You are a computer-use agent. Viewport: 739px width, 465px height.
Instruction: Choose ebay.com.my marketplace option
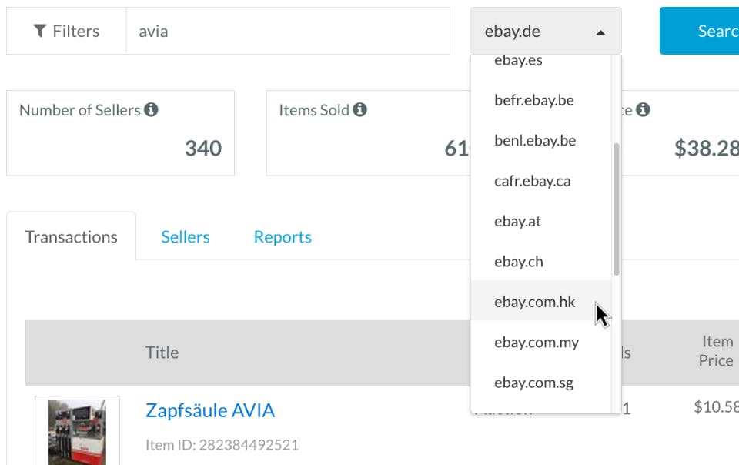[x=536, y=343]
